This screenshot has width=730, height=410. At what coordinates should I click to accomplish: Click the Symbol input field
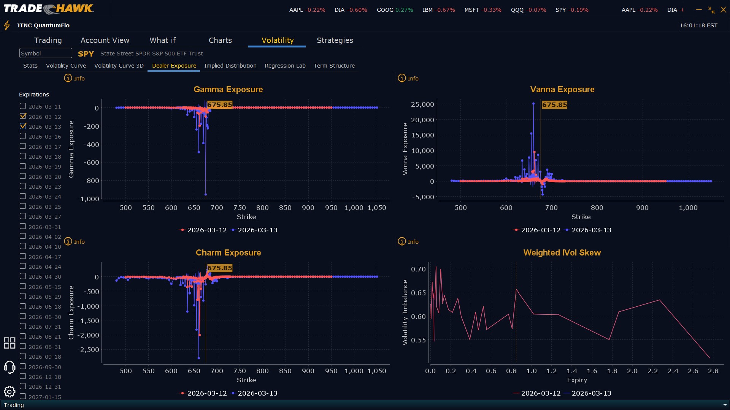46,53
